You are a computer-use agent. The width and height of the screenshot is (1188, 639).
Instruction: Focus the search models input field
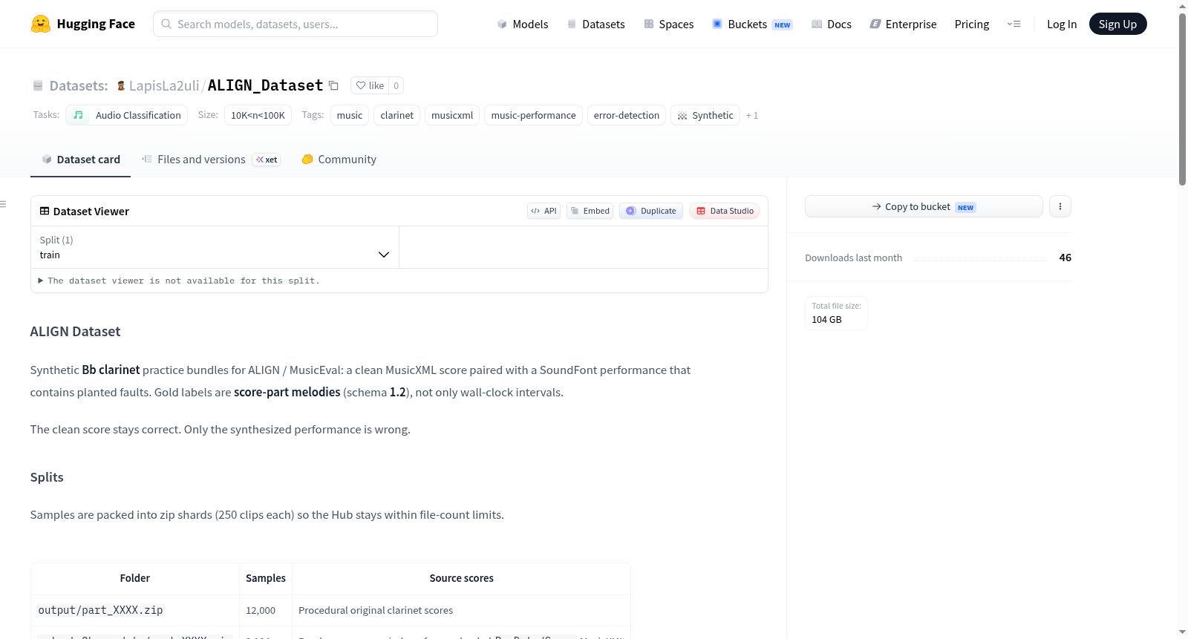(296, 24)
